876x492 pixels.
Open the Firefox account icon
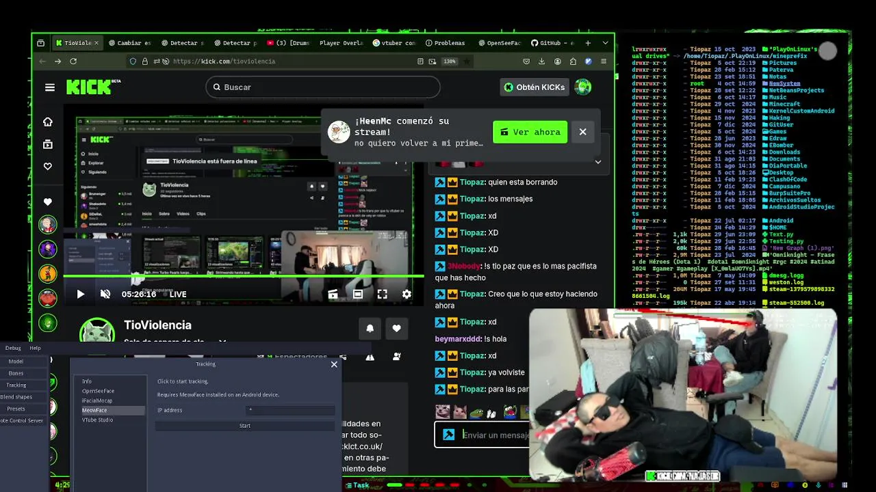tap(558, 61)
